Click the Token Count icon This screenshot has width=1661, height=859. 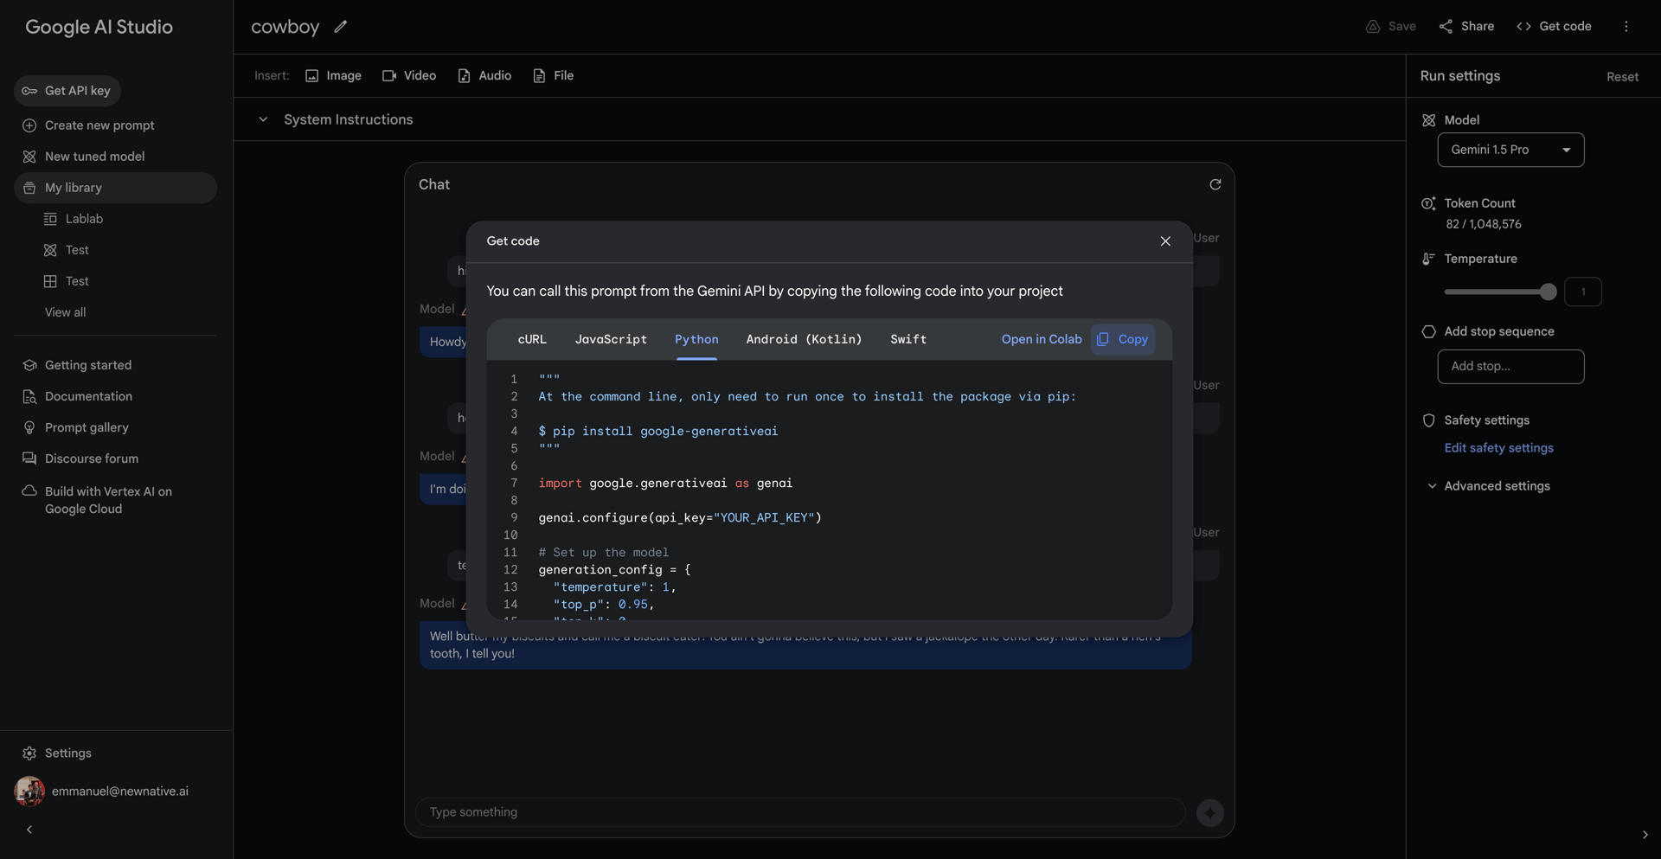pos(1428,203)
